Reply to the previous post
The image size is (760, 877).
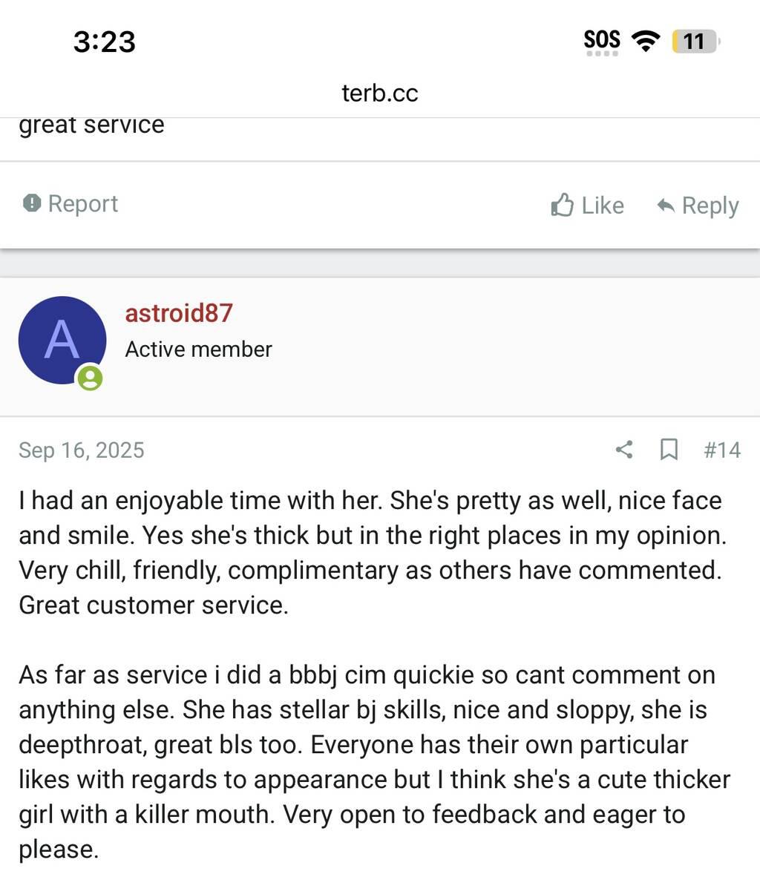coord(698,206)
